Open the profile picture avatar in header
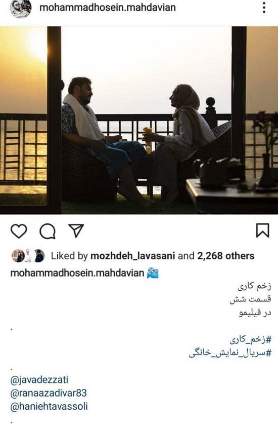The width and height of the screenshot is (278, 426). (21, 8)
